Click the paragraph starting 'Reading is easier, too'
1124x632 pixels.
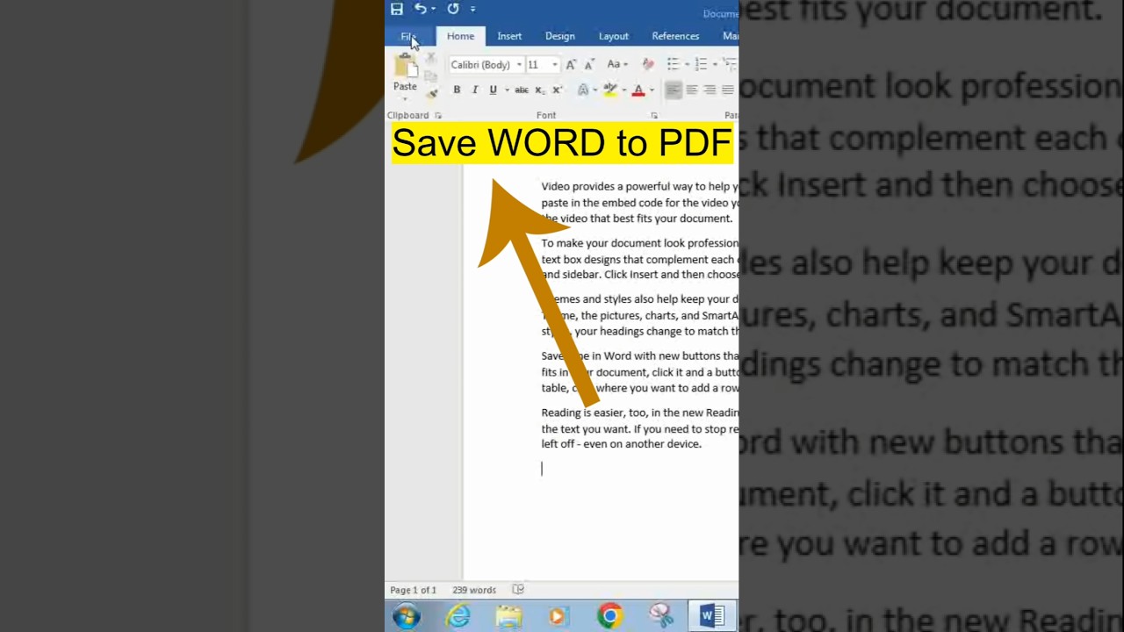pos(639,428)
